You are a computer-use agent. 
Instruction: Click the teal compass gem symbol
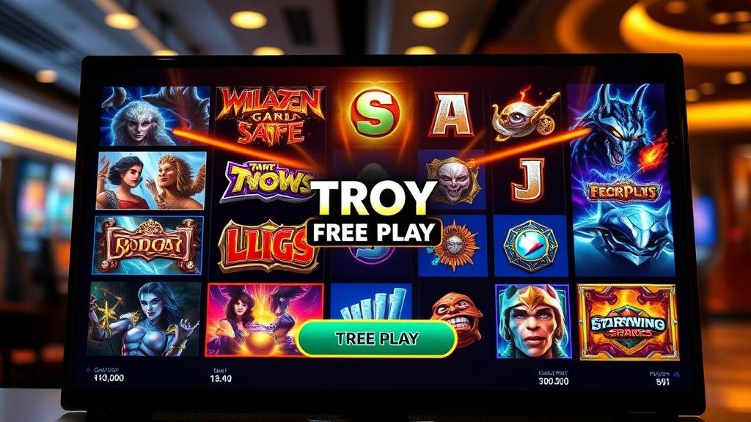(x=530, y=246)
